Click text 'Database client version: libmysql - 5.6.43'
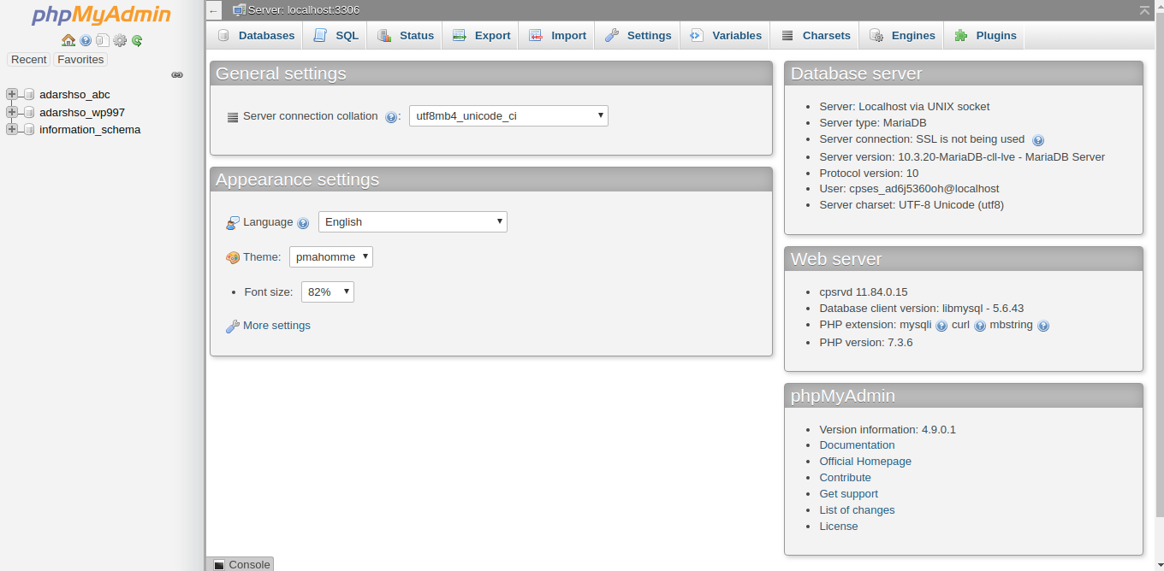 pyautogui.click(x=922, y=308)
